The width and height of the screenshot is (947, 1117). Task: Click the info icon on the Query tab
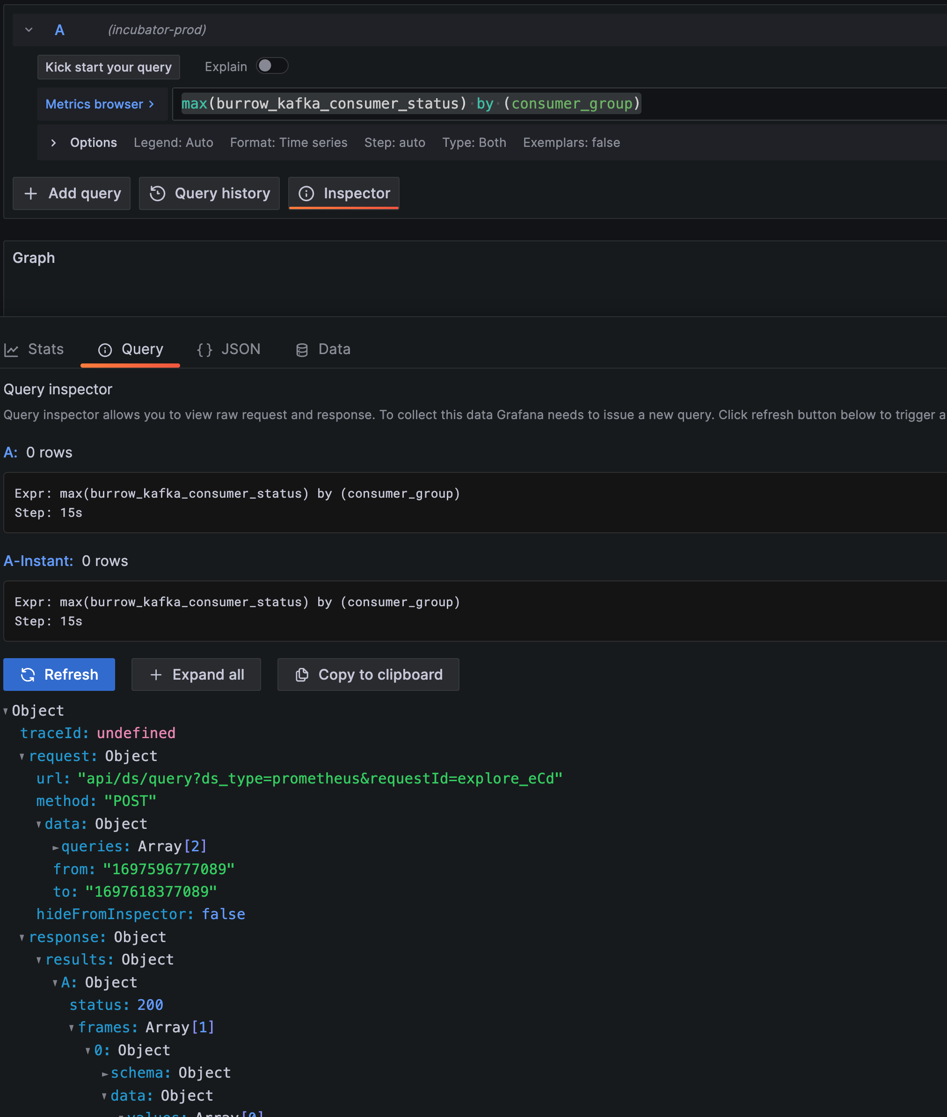[104, 349]
